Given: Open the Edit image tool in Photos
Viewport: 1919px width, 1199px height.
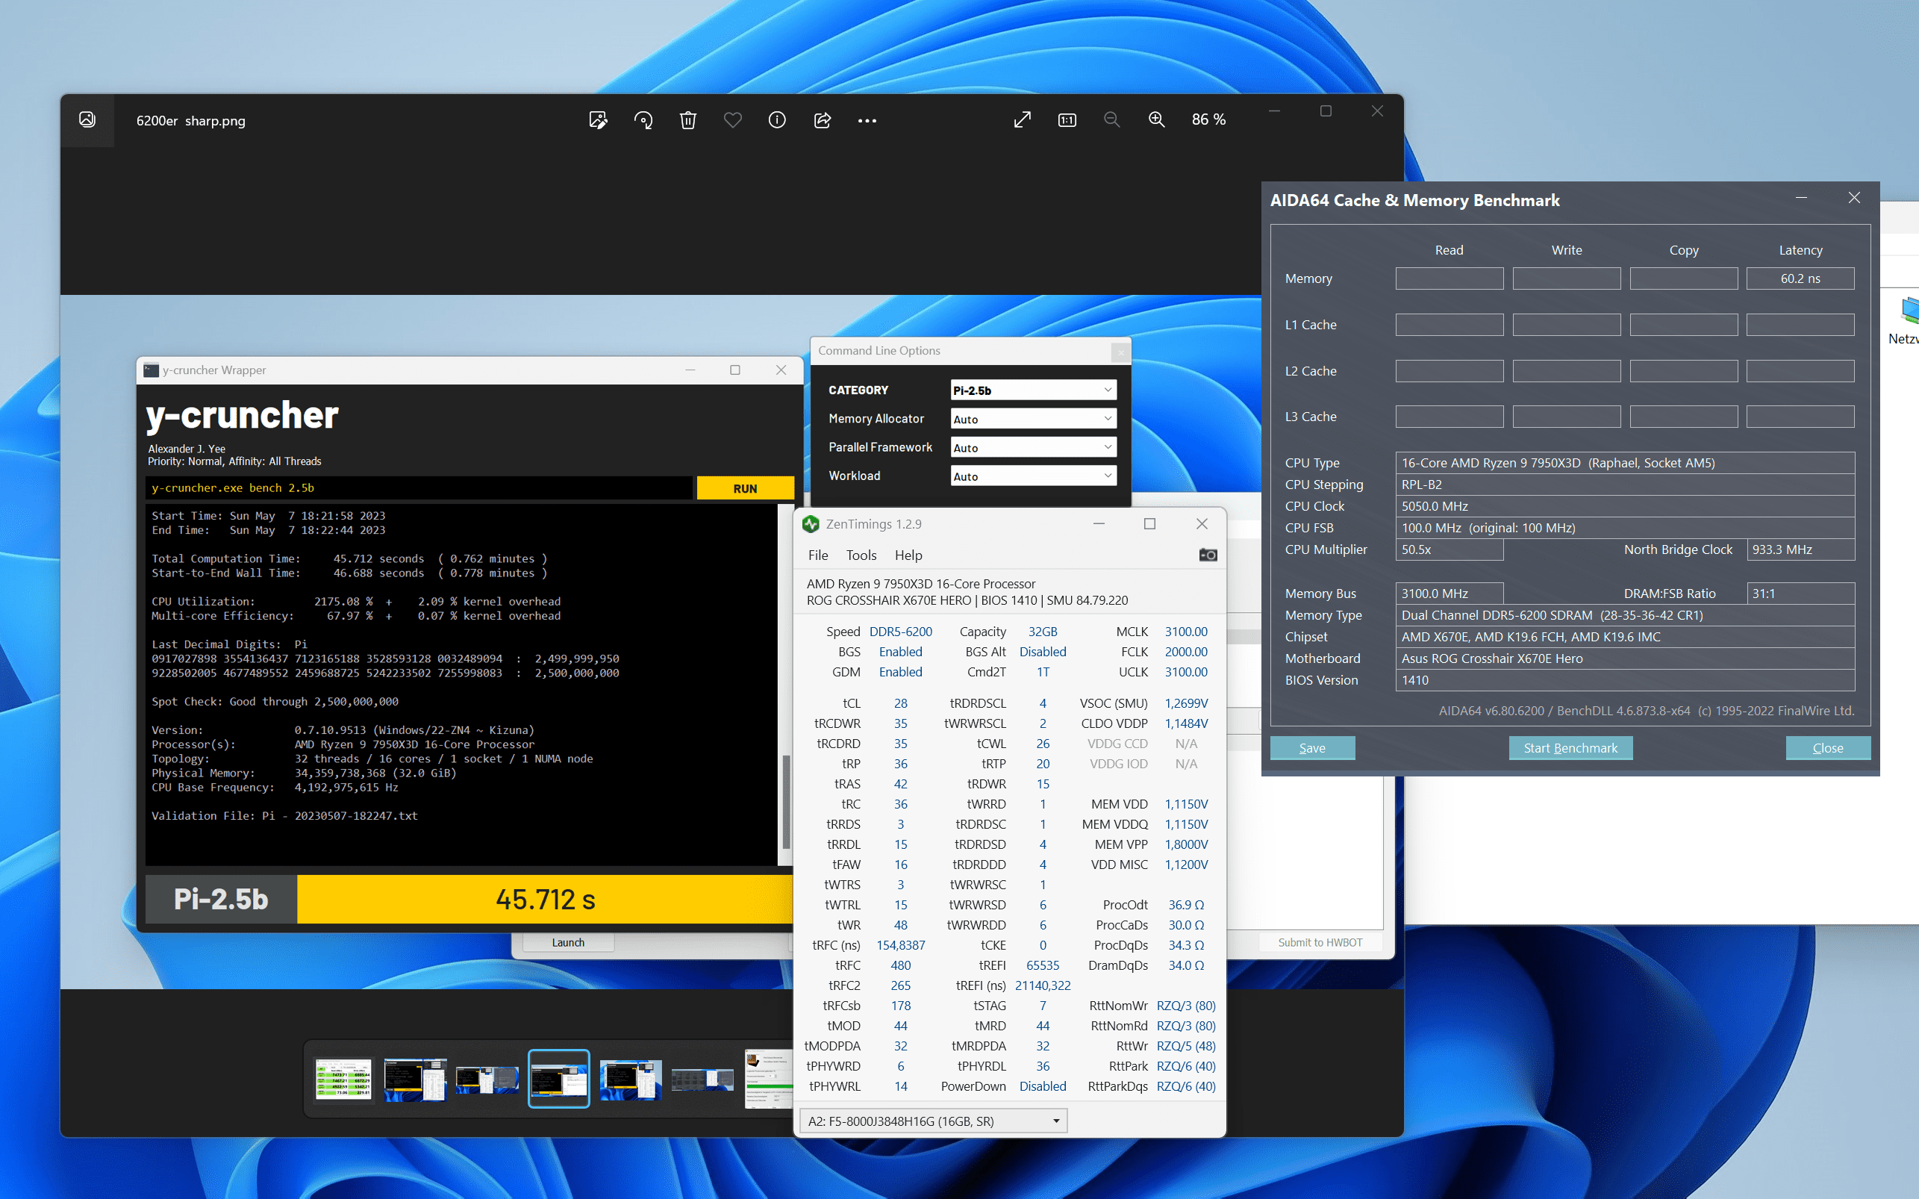Looking at the screenshot, I should [x=599, y=119].
